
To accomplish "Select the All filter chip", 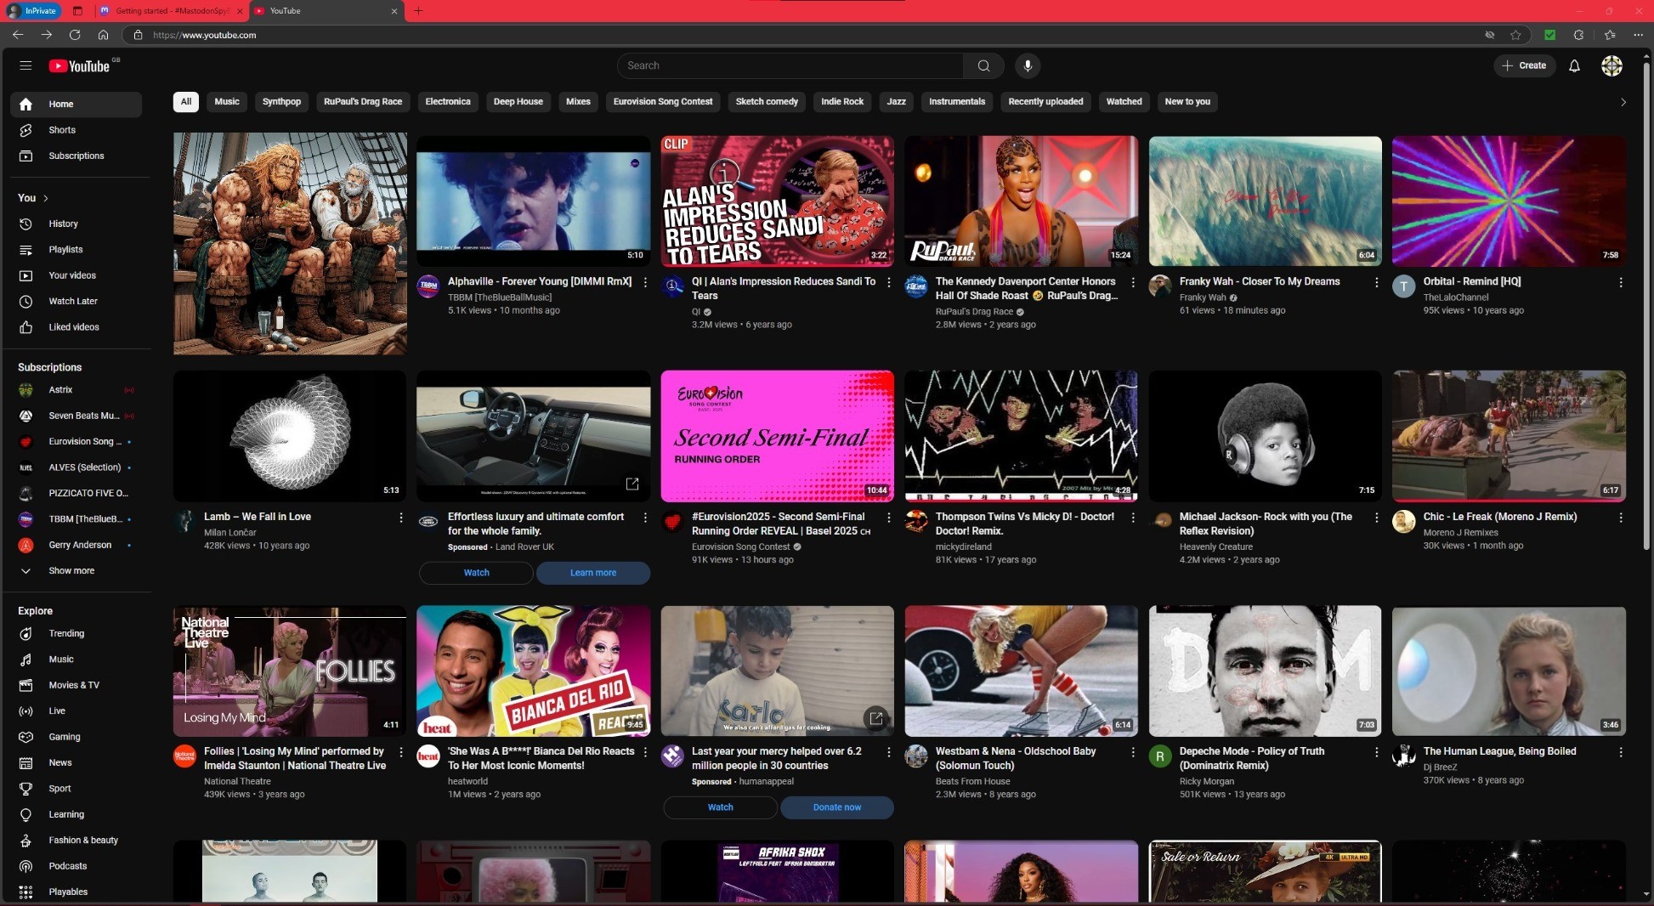I will [x=186, y=102].
